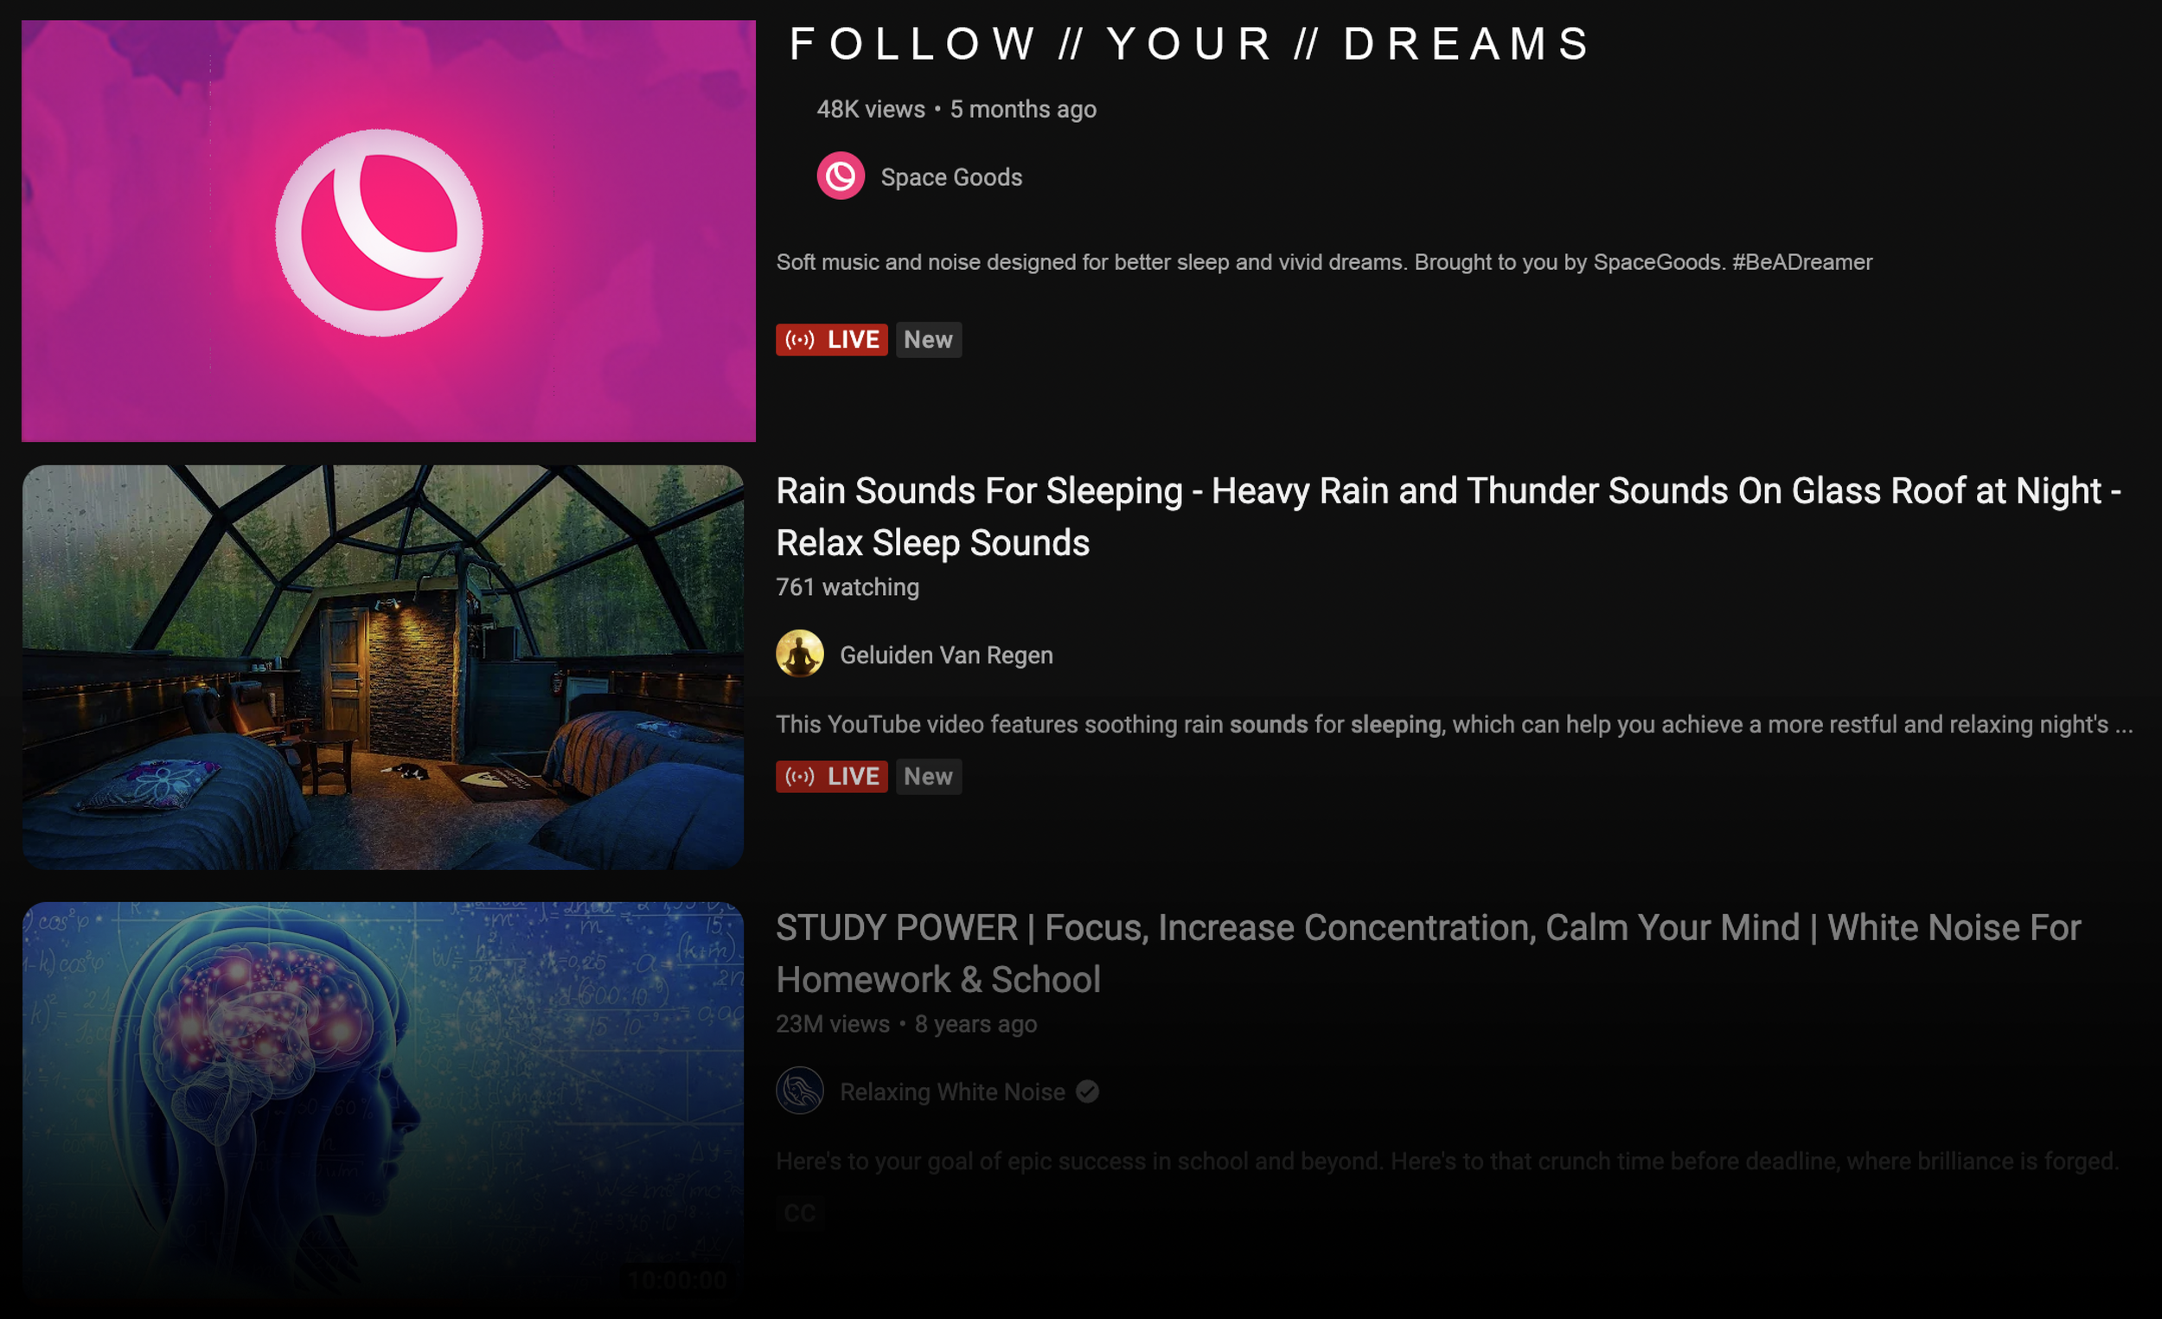The width and height of the screenshot is (2162, 1319).
Task: Click the LIVE badge under the Rain Sounds video
Action: point(832,777)
